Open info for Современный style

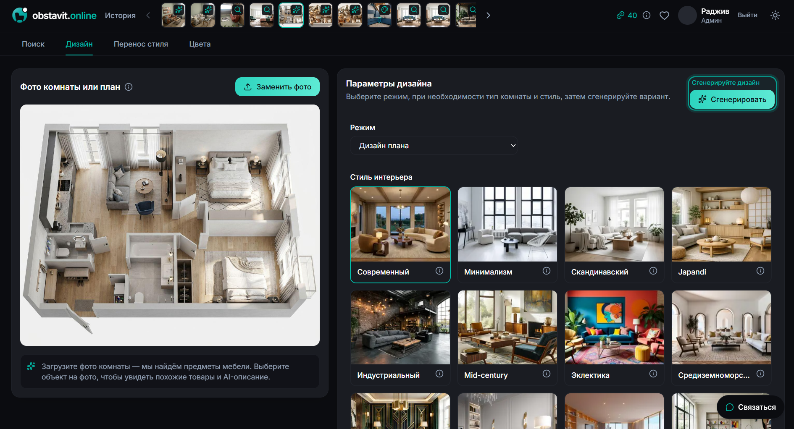point(439,271)
